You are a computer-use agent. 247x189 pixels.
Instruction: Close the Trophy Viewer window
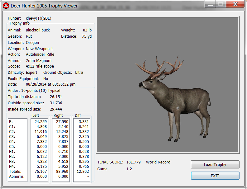click(x=235, y=4)
